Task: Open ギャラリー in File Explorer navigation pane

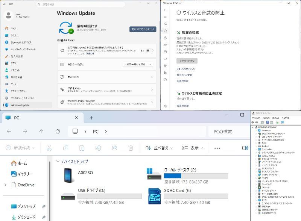Action: tap(21, 174)
